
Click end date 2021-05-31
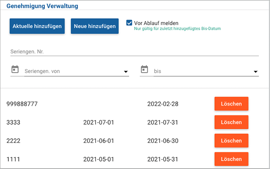[x=163, y=159]
